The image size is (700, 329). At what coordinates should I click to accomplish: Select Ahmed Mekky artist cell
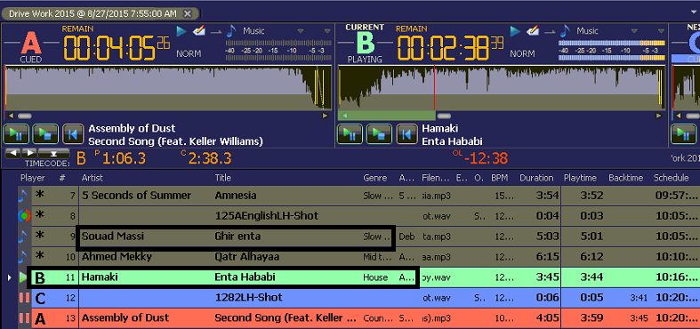117,257
